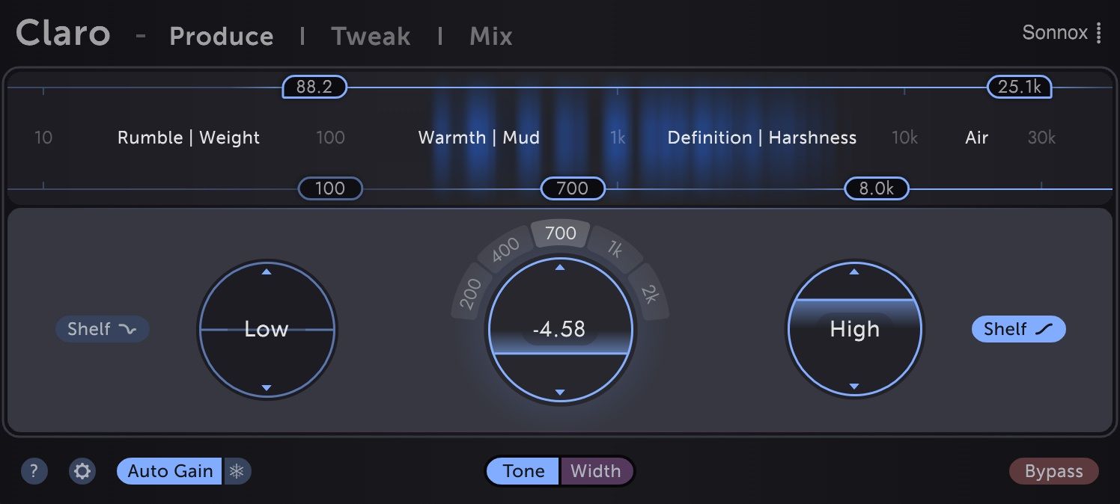Click the 10k frequency scale marking
Screen dimensions: 1120x504
click(x=904, y=138)
